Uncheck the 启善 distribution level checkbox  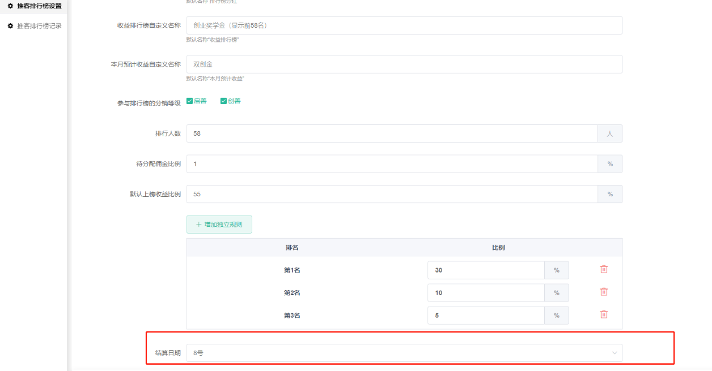190,101
